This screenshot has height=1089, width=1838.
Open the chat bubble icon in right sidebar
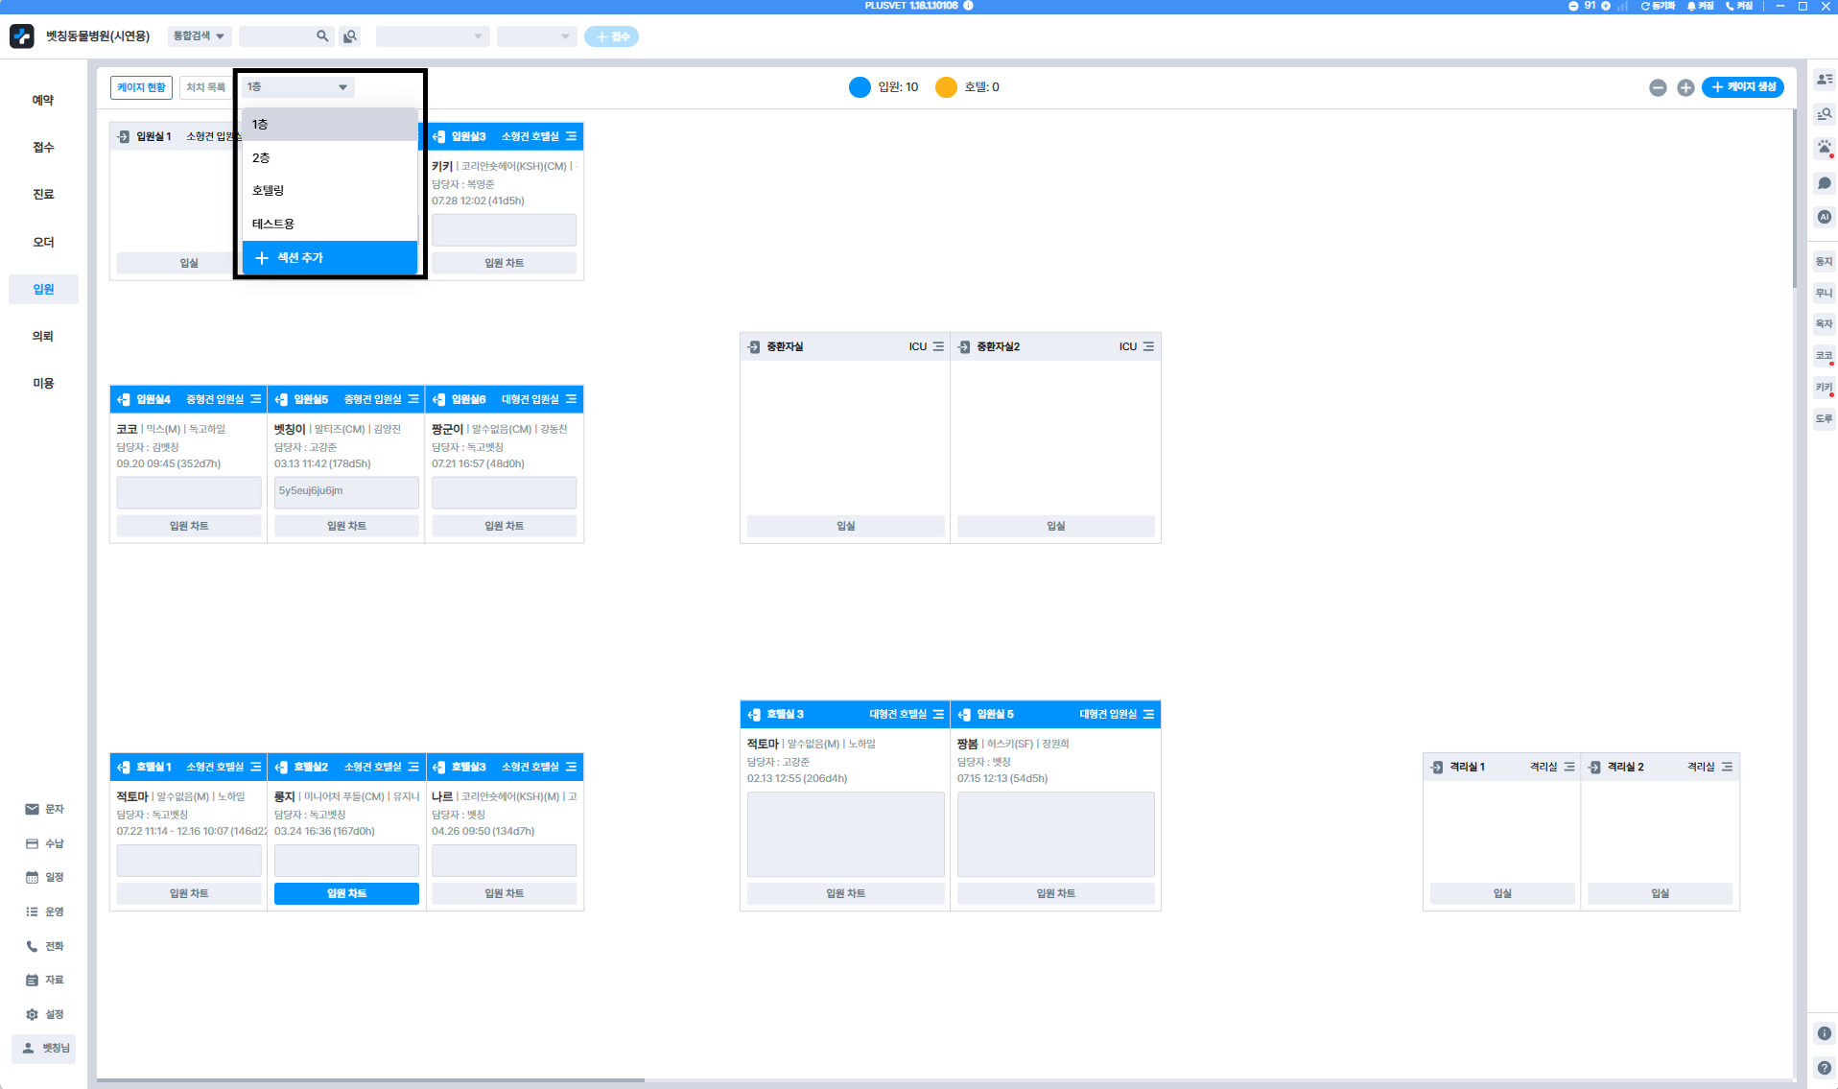(x=1824, y=182)
